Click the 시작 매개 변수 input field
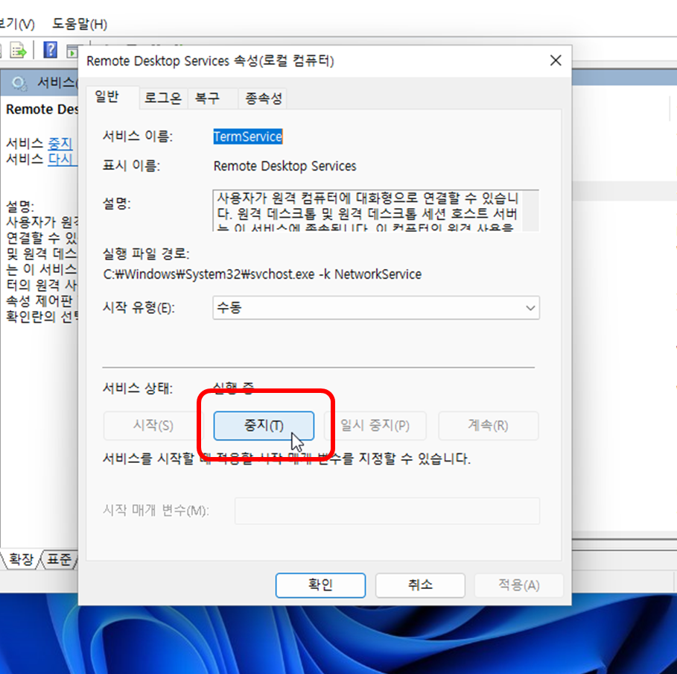The image size is (677, 674). (387, 511)
